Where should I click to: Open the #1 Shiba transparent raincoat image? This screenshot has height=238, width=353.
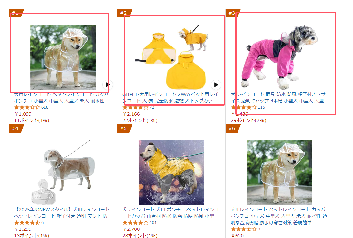coord(63,57)
